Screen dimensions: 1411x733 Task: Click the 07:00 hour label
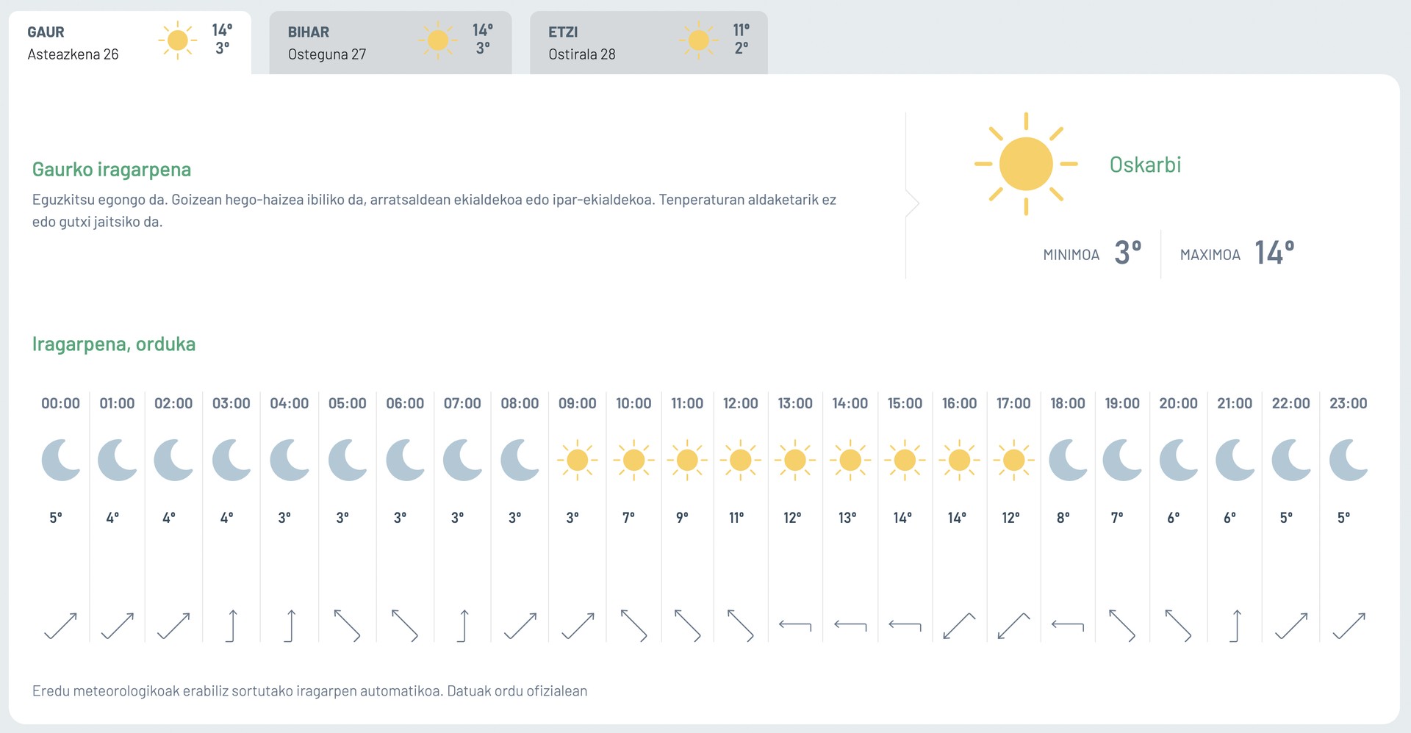462,403
